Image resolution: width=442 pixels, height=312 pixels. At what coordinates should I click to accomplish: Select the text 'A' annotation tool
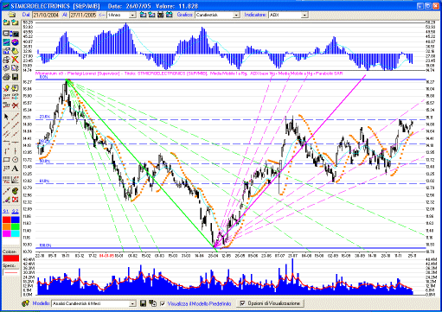pyautogui.click(x=15, y=169)
